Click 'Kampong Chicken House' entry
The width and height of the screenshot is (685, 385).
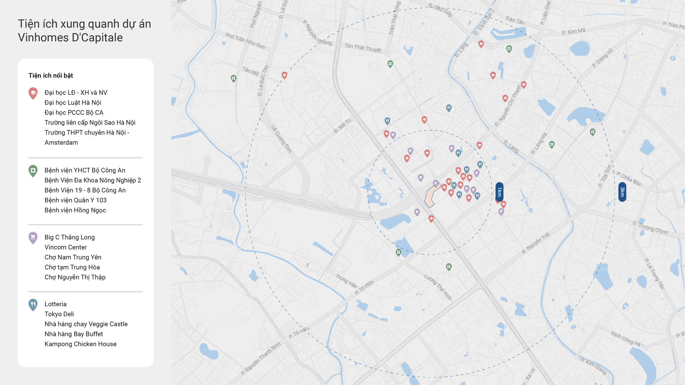point(81,344)
